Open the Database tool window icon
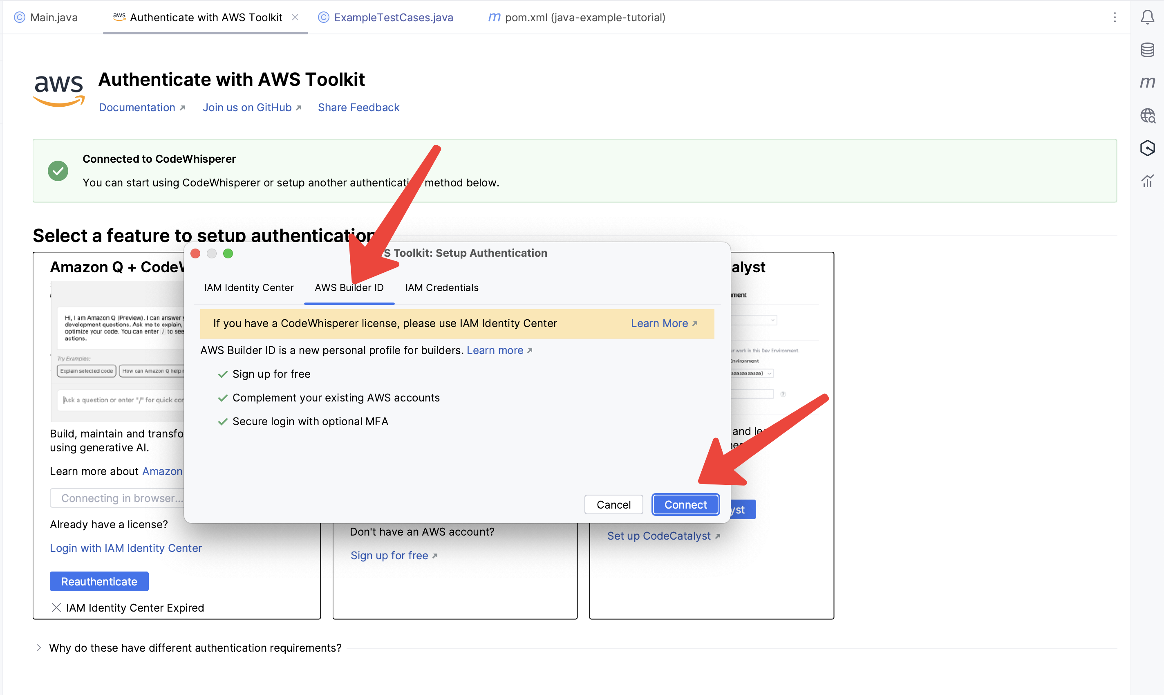This screenshot has width=1164, height=695. click(x=1147, y=49)
